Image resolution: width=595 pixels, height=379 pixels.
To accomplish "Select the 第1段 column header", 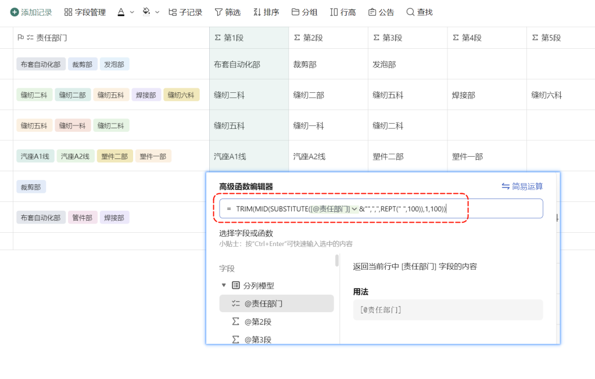I will point(249,38).
